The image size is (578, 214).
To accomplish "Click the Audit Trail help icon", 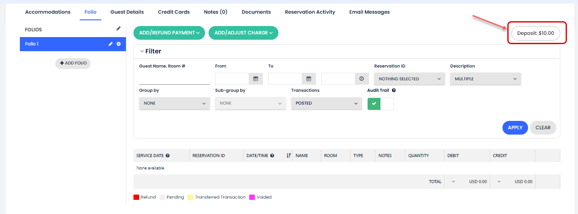I will point(394,90).
